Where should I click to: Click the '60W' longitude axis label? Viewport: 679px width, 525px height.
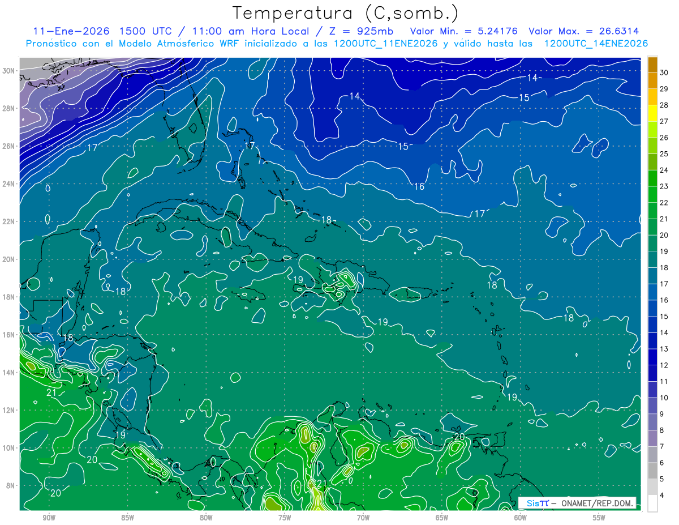click(521, 518)
